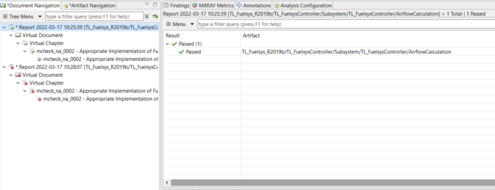This screenshot has height=190, width=495.
Task: Open the Findings Menu dropdown arrow
Action: tap(192, 24)
